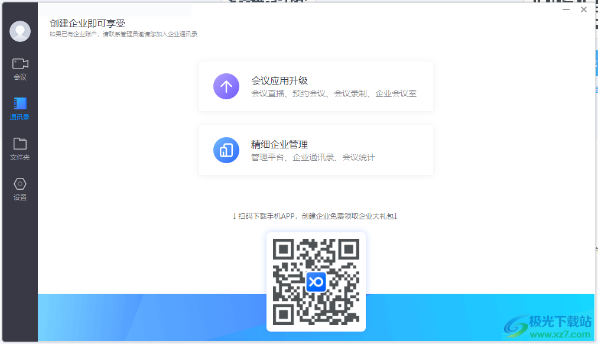Select the 通讯录 contacts tab

click(x=20, y=109)
